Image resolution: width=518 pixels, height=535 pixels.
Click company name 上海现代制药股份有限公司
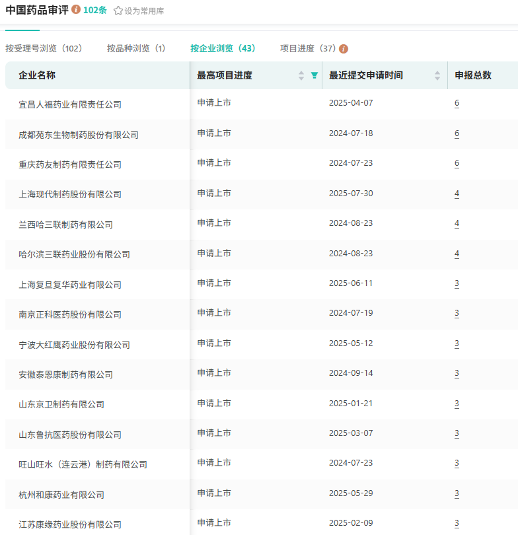70,194
